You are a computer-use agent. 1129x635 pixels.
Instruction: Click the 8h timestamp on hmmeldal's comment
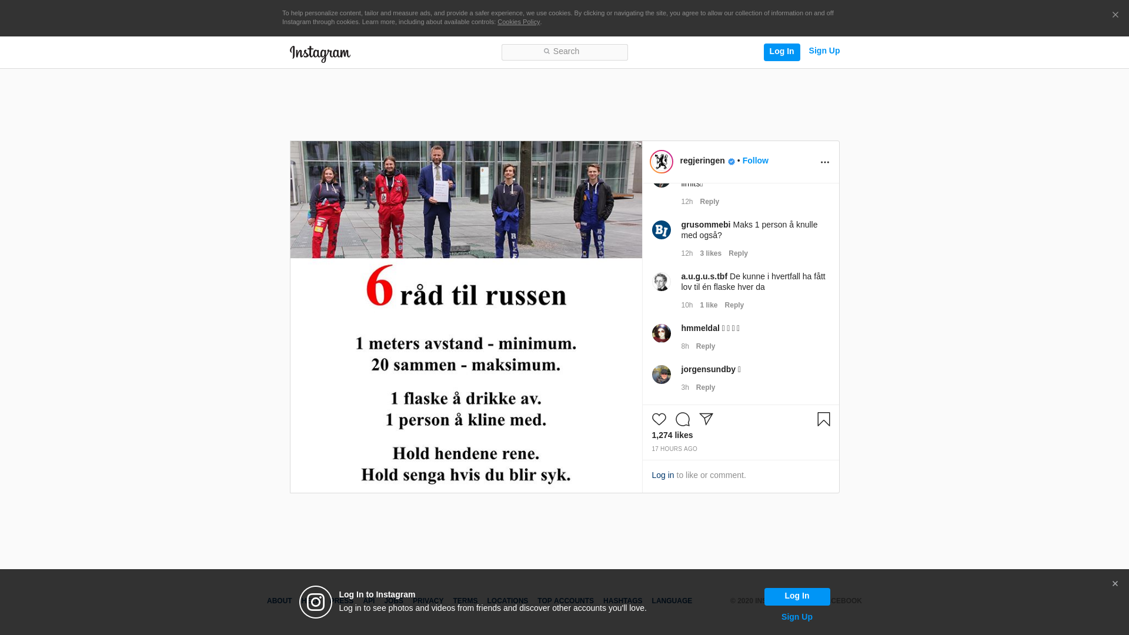coord(685,346)
